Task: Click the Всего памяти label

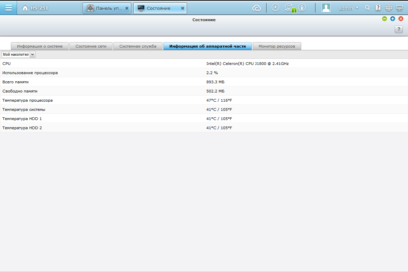Action: tap(15, 82)
